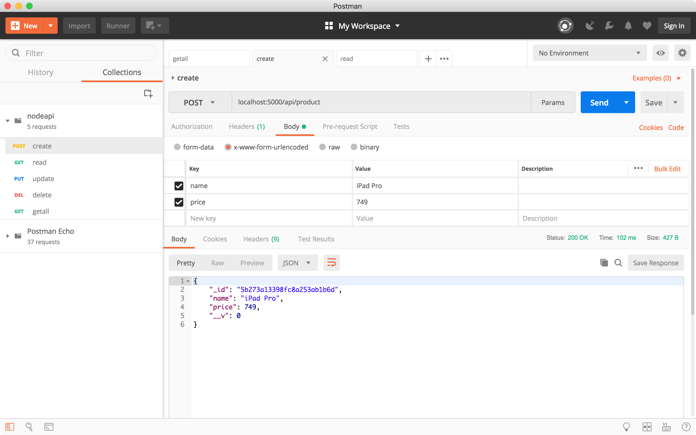Click the nodeapi collection folder icon
This screenshot has height=435, width=696.
[18, 120]
